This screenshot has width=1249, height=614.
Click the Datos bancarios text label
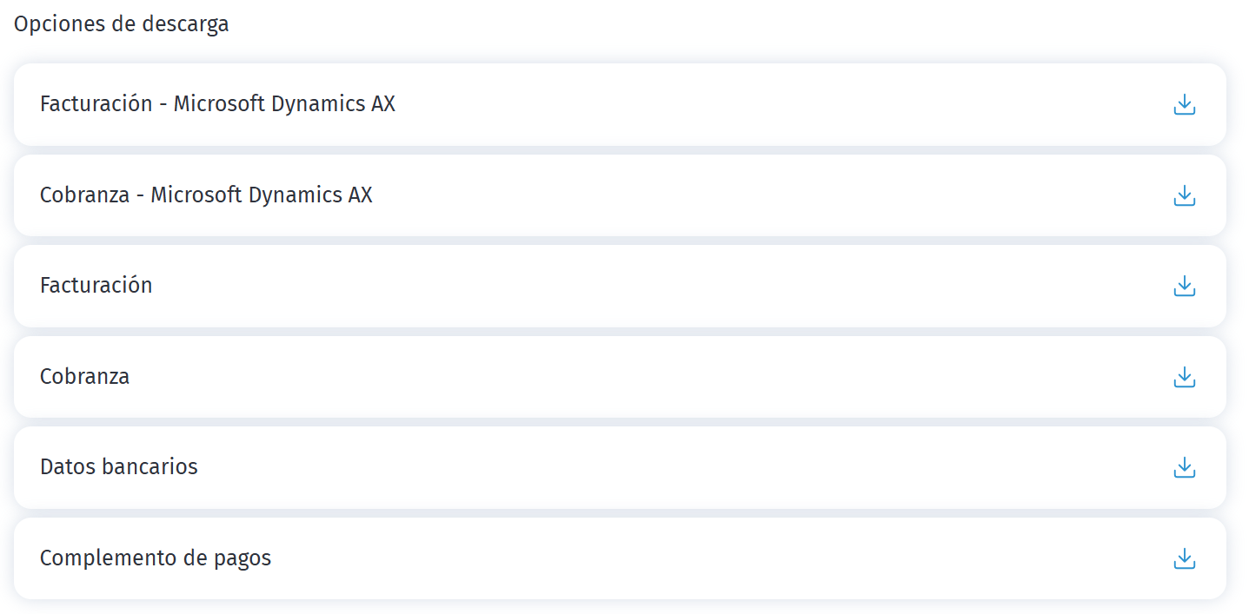coord(119,467)
